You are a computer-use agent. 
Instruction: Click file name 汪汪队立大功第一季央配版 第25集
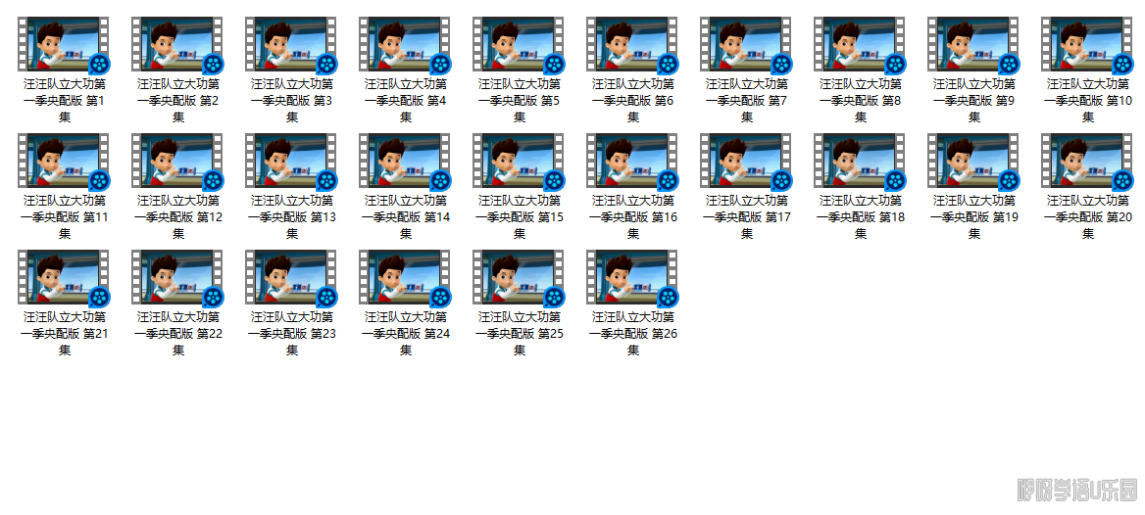click(x=520, y=334)
